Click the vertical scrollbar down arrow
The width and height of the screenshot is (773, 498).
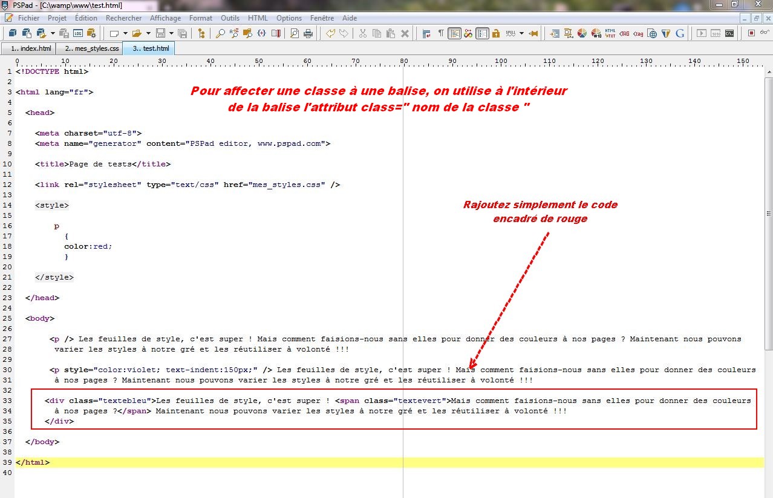pos(767,493)
